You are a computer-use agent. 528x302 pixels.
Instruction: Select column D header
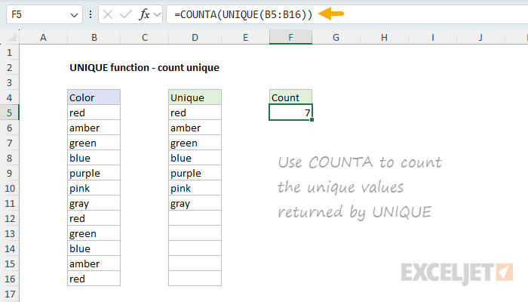click(x=195, y=37)
